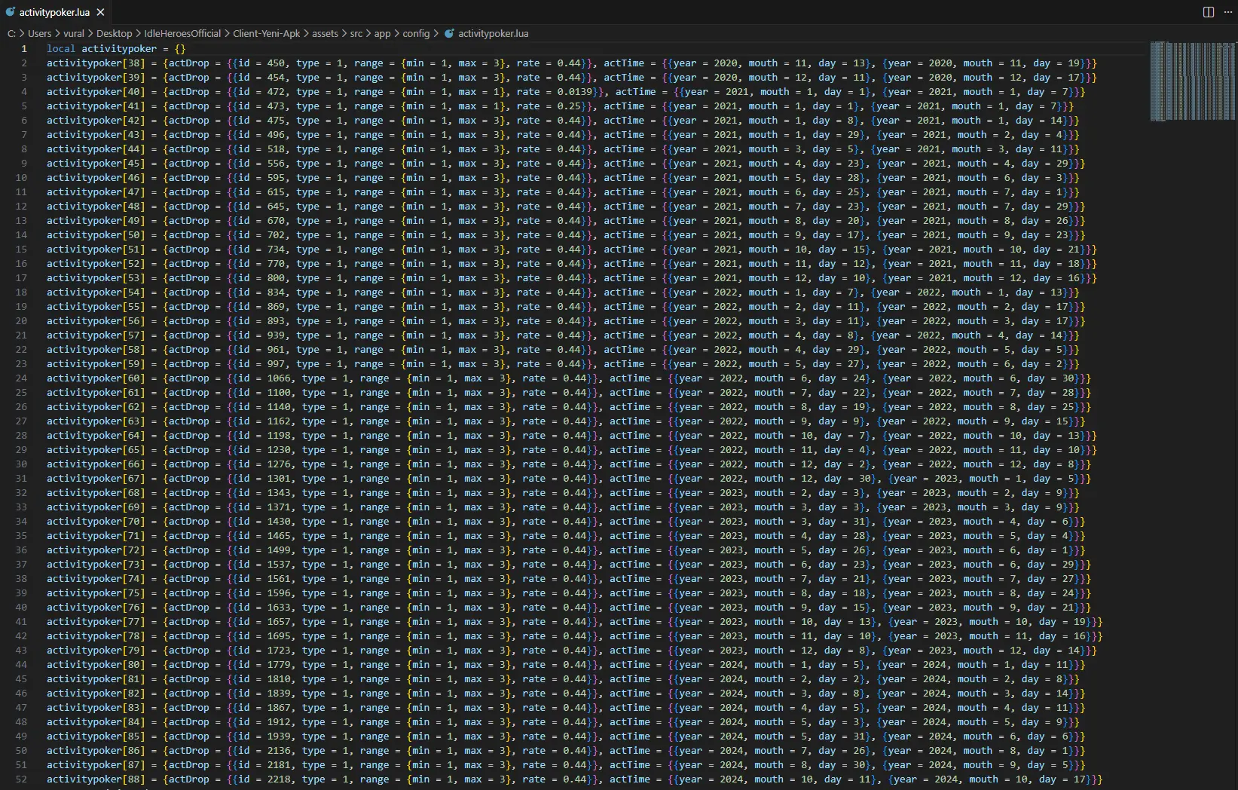Click 'id = 1537' in the code

coord(264,565)
